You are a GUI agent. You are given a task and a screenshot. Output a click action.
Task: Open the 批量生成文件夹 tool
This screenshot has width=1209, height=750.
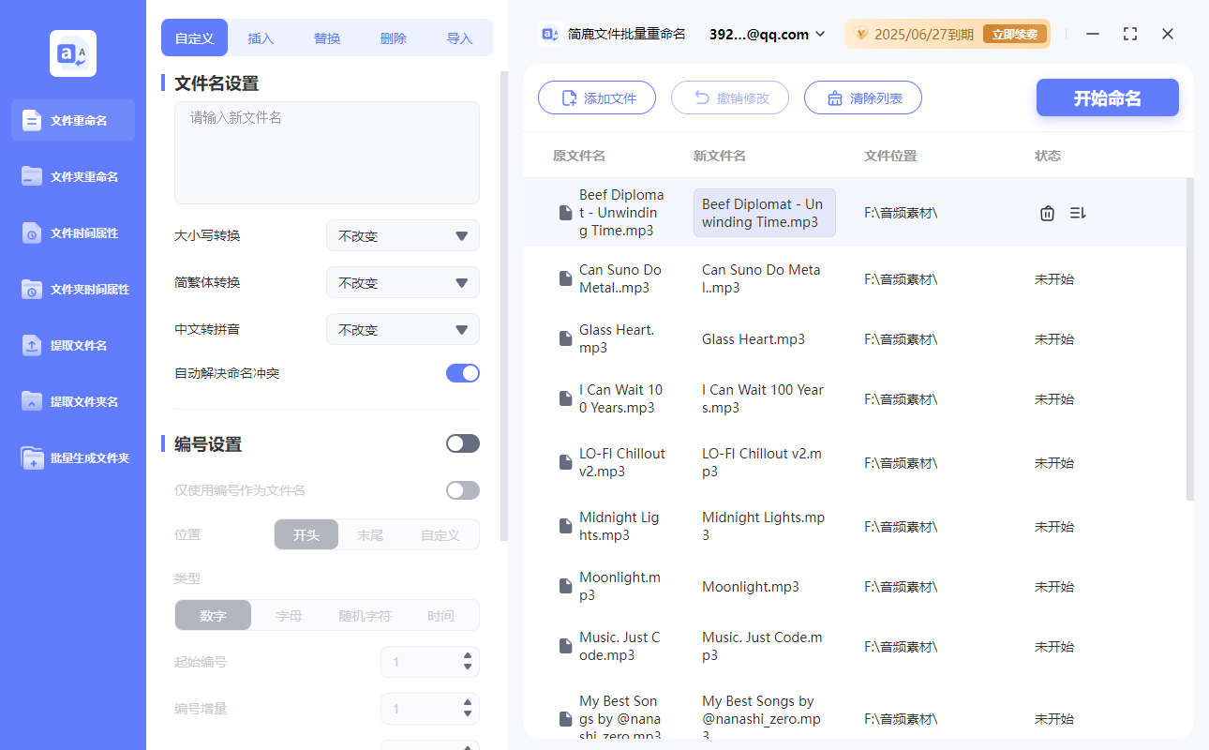point(71,457)
